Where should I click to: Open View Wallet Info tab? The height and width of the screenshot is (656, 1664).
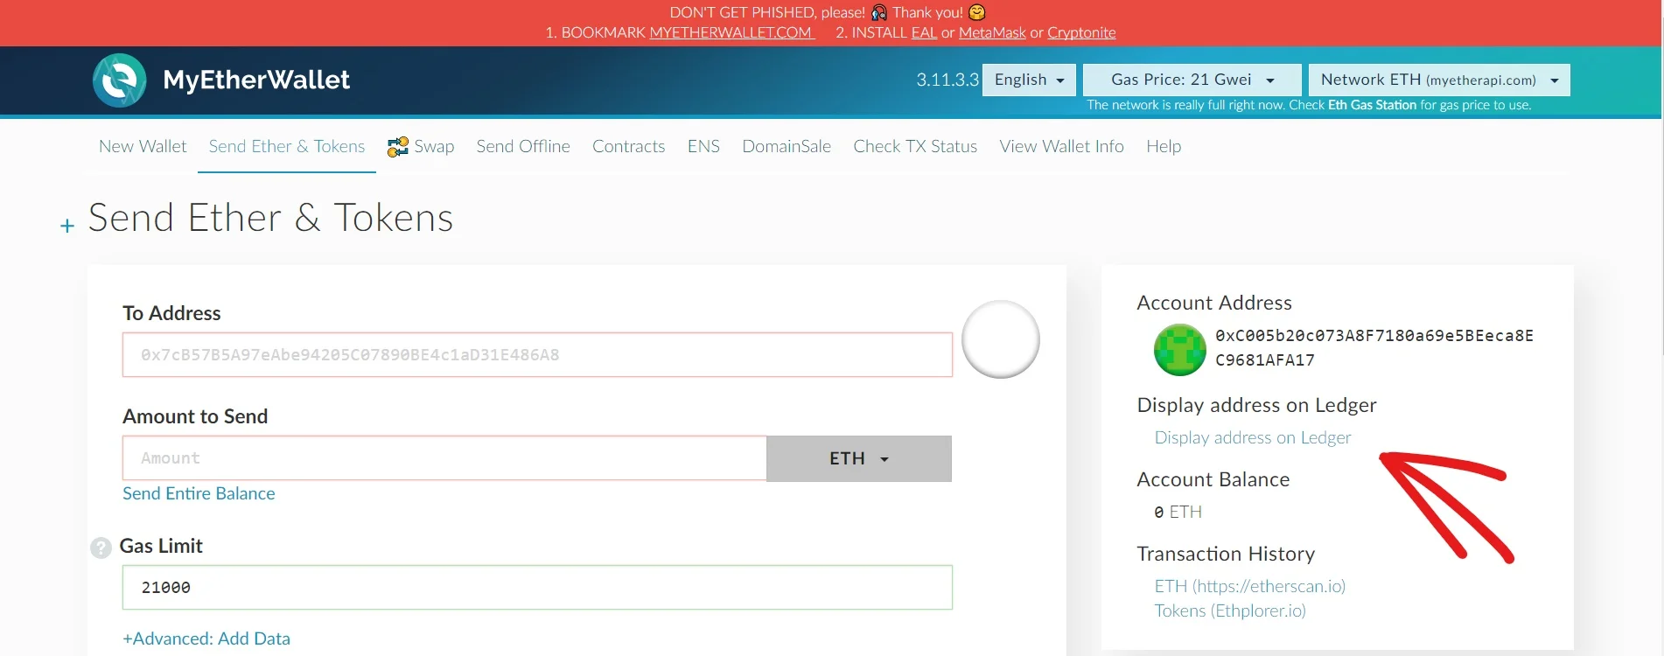pos(1061,146)
